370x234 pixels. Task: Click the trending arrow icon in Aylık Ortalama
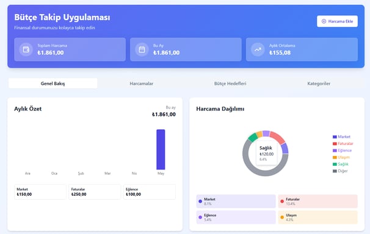258,49
